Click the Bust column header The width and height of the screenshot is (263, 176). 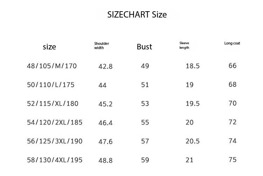[144, 47]
